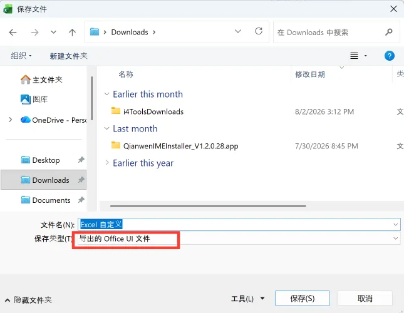Select 图库 in the sidebar
This screenshot has height=313, width=404.
tap(34, 100)
